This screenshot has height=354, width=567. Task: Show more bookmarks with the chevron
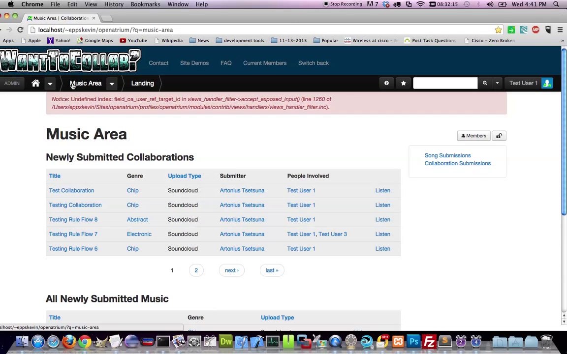point(562,40)
